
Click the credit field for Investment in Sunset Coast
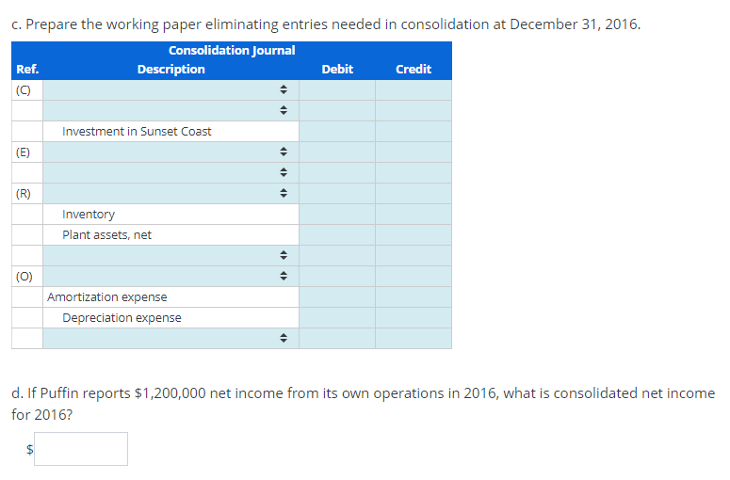tap(414, 132)
